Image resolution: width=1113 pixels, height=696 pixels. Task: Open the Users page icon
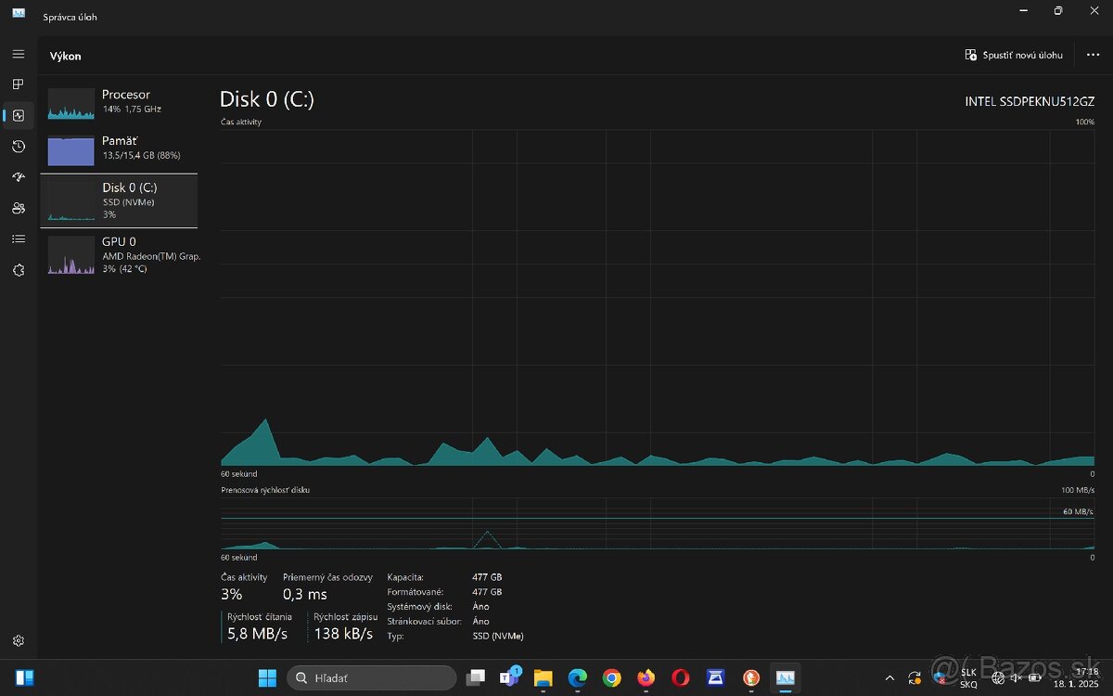tap(18, 208)
